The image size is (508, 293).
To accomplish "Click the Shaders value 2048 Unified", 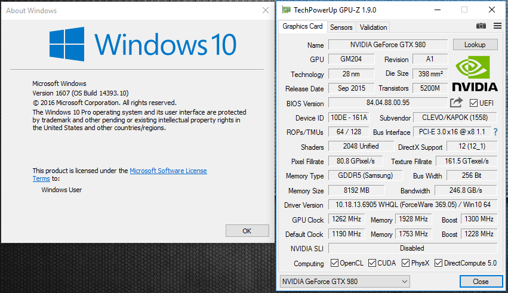I will pyautogui.click(x=361, y=146).
